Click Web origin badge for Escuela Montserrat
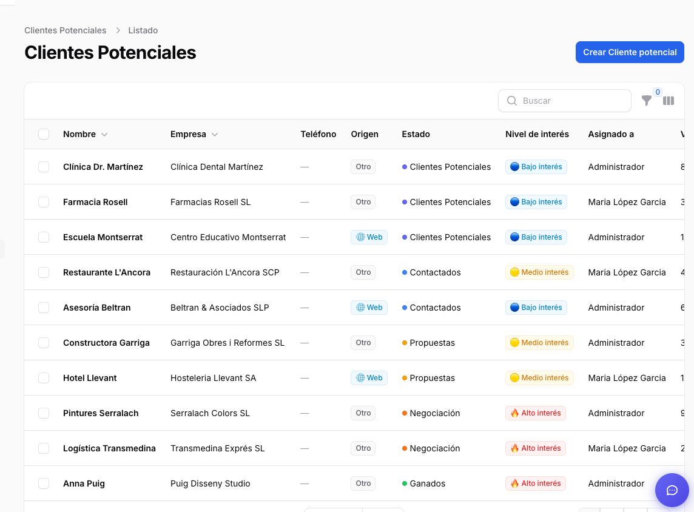The width and height of the screenshot is (694, 512). [369, 237]
